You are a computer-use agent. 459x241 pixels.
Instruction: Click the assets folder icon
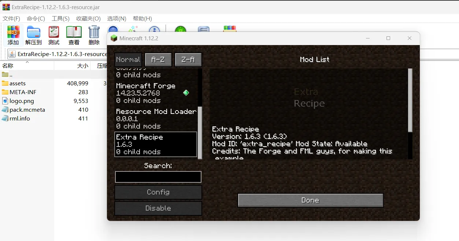[5, 83]
